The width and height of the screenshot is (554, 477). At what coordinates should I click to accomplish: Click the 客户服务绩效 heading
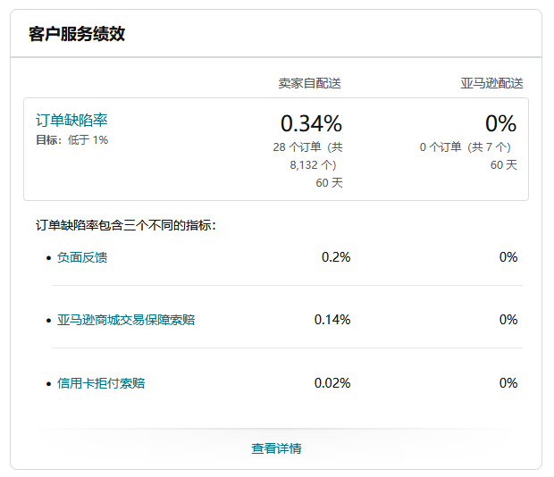point(77,34)
